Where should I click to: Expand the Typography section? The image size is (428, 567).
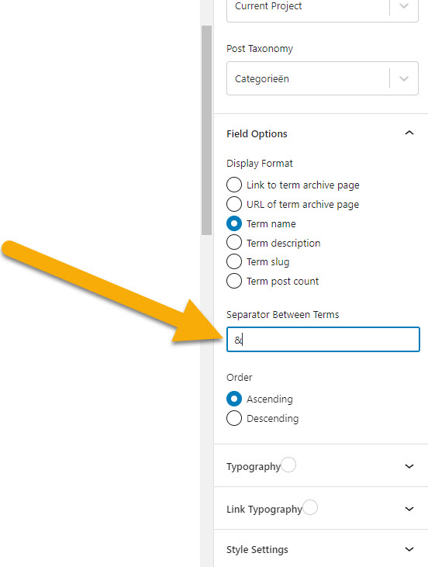click(x=321, y=465)
